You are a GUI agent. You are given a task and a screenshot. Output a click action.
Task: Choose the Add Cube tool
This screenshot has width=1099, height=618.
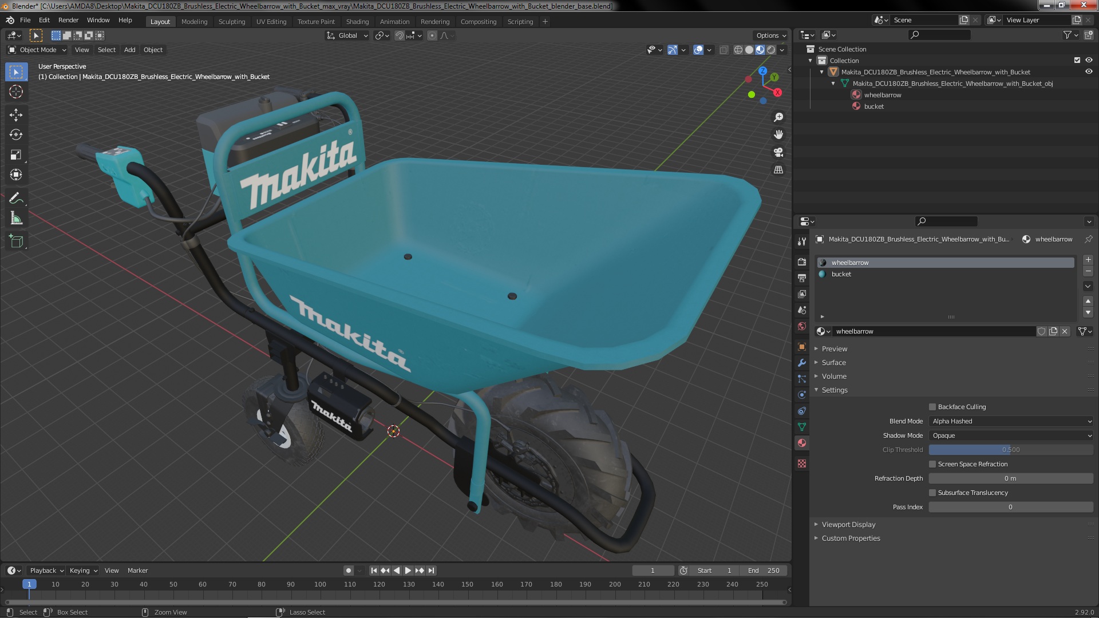point(16,241)
